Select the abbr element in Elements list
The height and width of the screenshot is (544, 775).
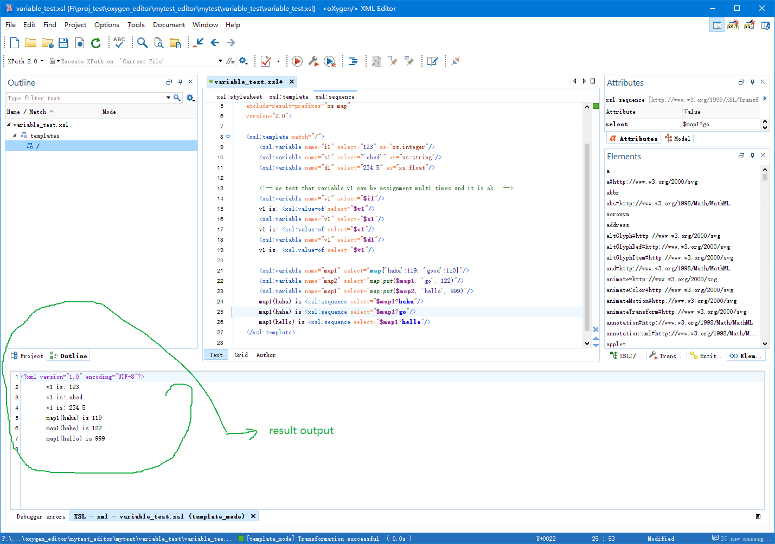(x=613, y=192)
